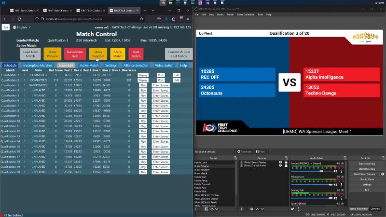This screenshot has width=386, height=217.
Task: Remove selected scene with minus icon
Action: click(x=200, y=209)
